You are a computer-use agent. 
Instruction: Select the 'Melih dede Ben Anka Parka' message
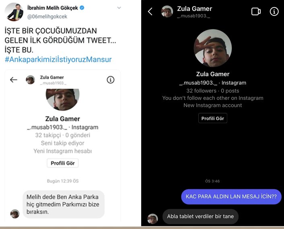[x=64, y=204]
